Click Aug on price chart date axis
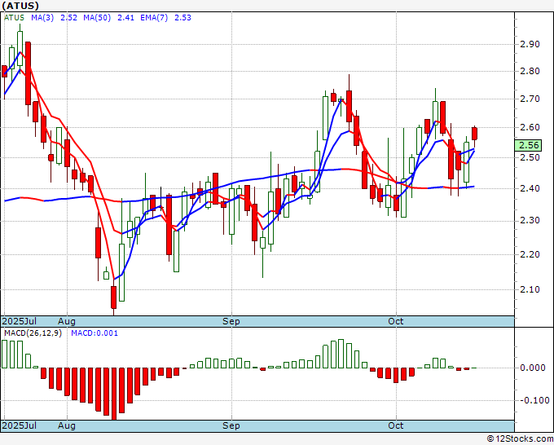The height and width of the screenshot is (445, 554). pyautogui.click(x=67, y=321)
